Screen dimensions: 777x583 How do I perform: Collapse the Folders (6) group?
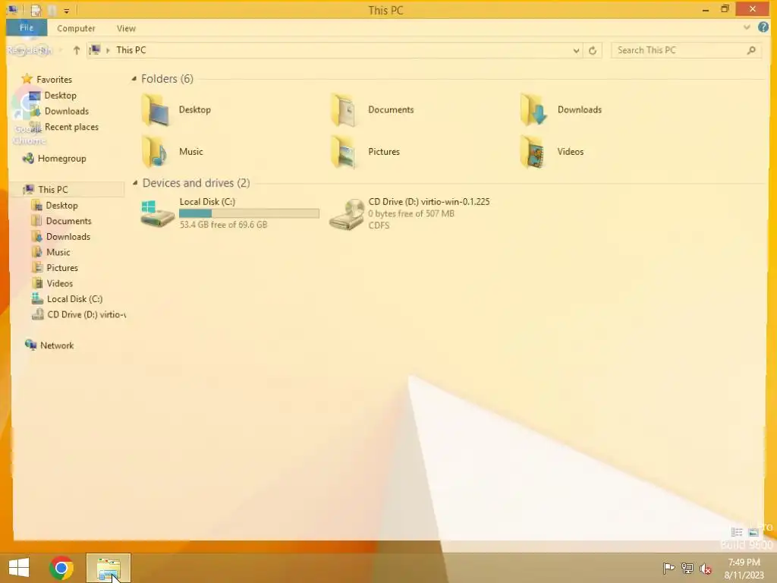coord(134,79)
